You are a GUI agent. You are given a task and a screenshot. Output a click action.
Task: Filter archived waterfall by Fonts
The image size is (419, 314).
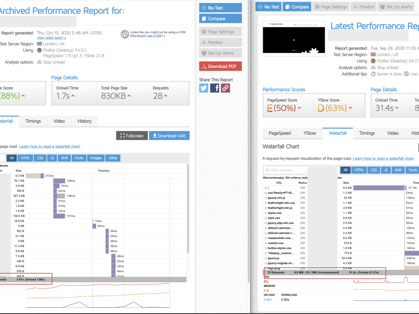79,158
